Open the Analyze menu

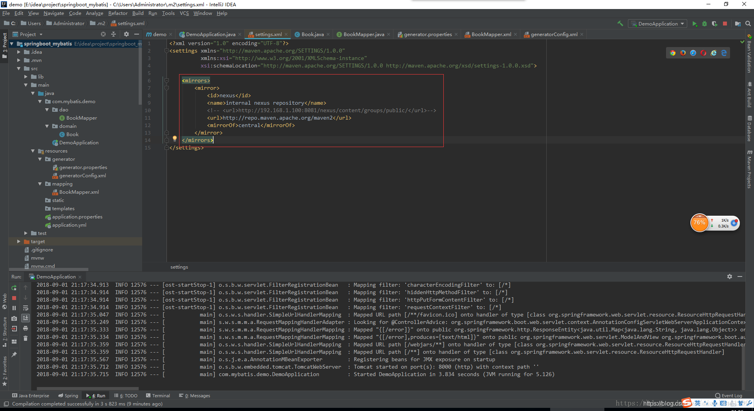[94, 13]
